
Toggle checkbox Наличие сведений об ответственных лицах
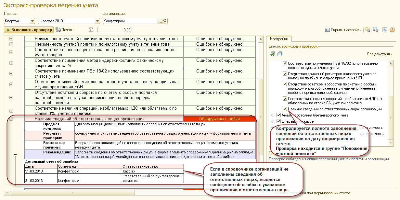pos(285,109)
